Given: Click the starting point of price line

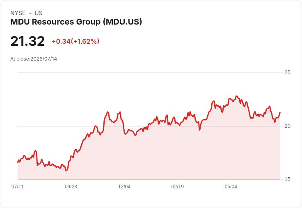Looking at the screenshot, I should tap(18, 163).
